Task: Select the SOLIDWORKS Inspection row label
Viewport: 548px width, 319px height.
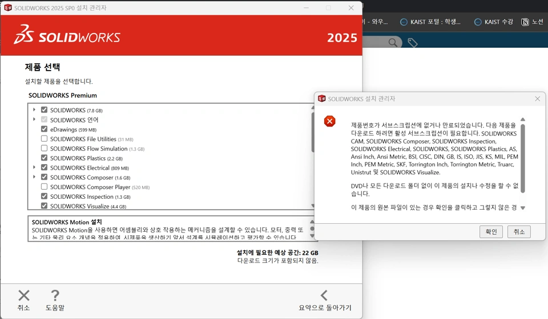Action: pyautogui.click(x=90, y=197)
